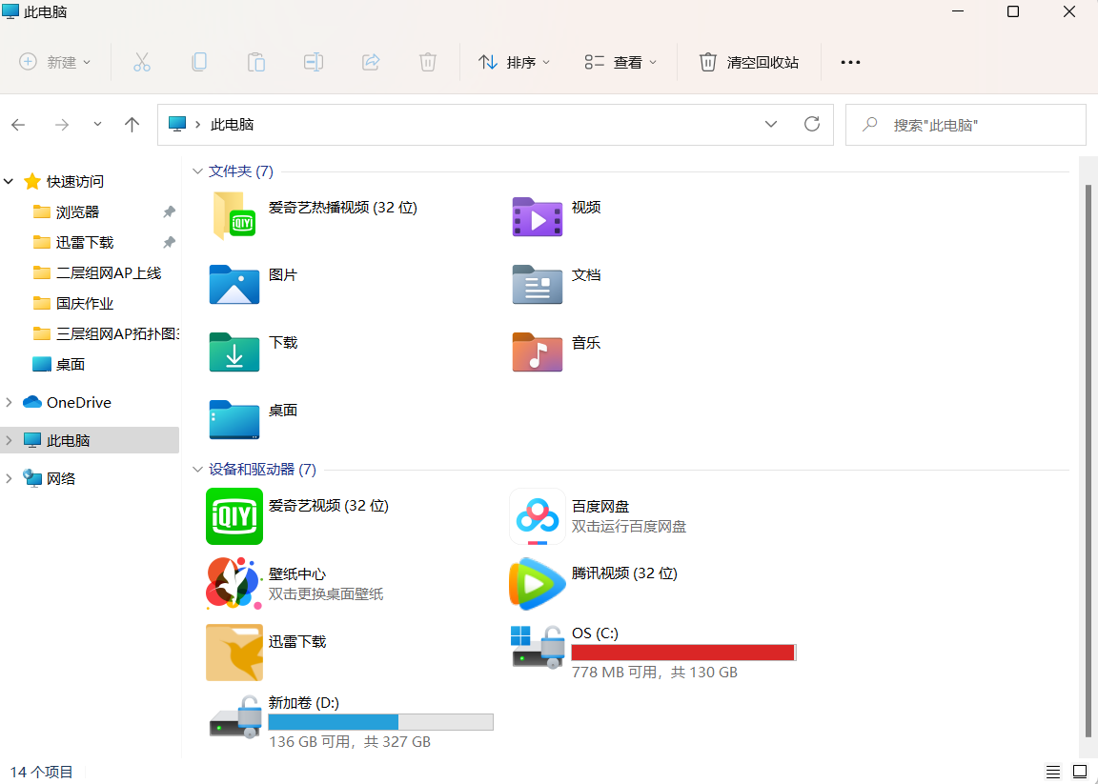Expand the 此电脑 tree node chevron
This screenshot has height=784, width=1098.
(x=10, y=440)
